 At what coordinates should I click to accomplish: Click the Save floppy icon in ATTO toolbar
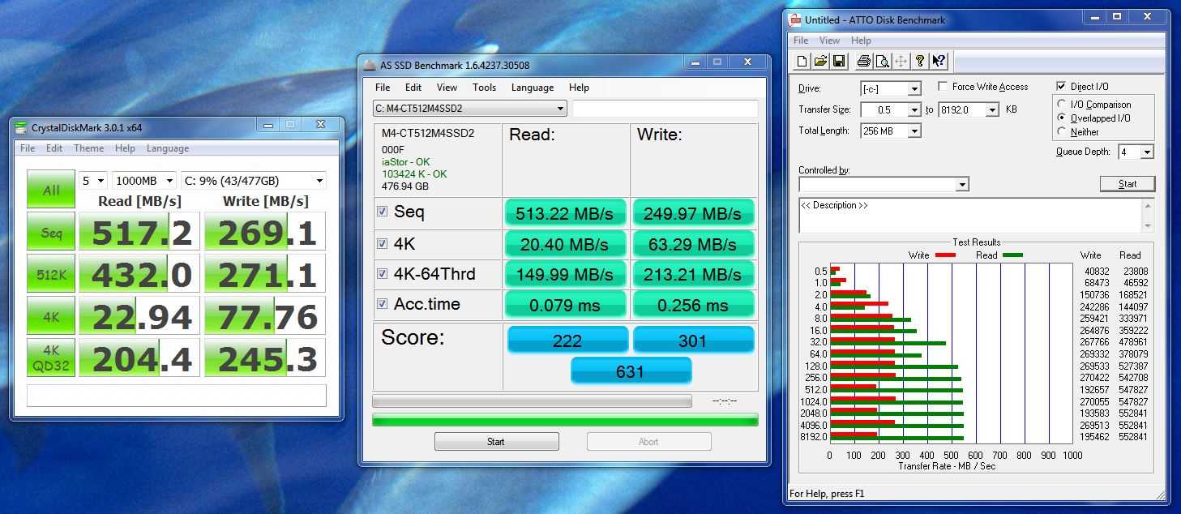click(x=839, y=61)
